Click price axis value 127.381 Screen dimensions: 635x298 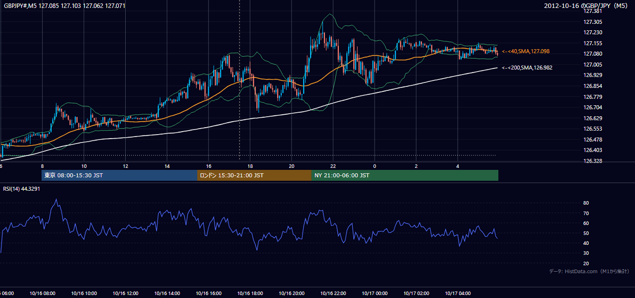coord(593,11)
